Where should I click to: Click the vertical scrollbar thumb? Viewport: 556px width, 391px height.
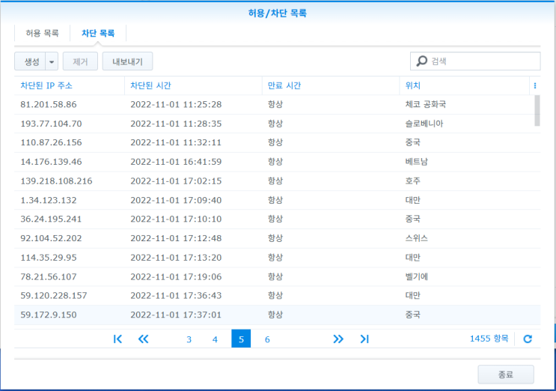537,110
